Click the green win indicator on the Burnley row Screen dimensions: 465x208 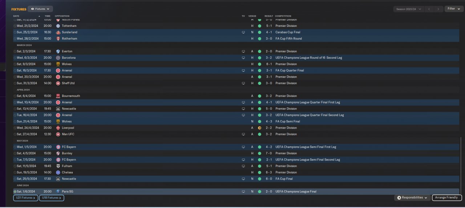(x=259, y=153)
